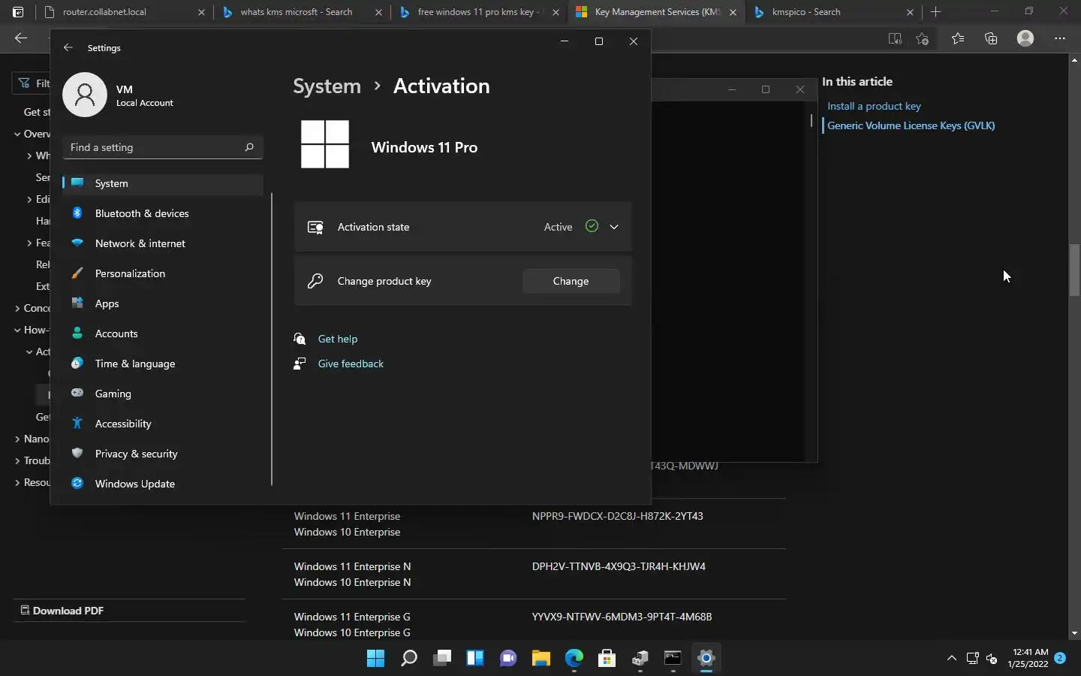The width and height of the screenshot is (1081, 676).
Task: Open Windows Update settings
Action: 164,484
